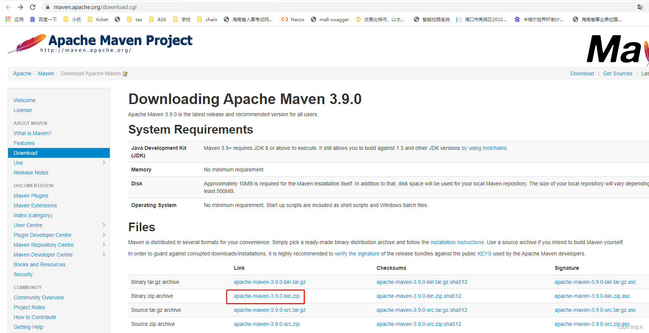649x333 pixels.
Task: Open Maven Plugins sidebar link
Action: click(x=31, y=196)
